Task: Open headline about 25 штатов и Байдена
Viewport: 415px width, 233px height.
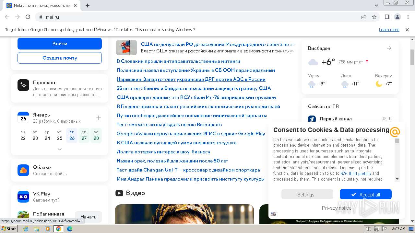Action: (x=194, y=88)
